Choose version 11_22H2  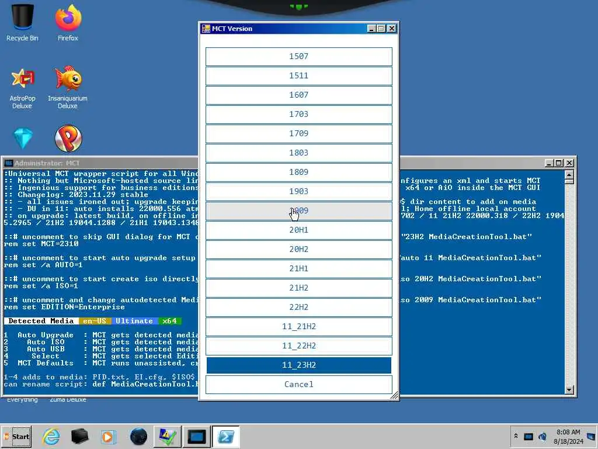point(298,346)
